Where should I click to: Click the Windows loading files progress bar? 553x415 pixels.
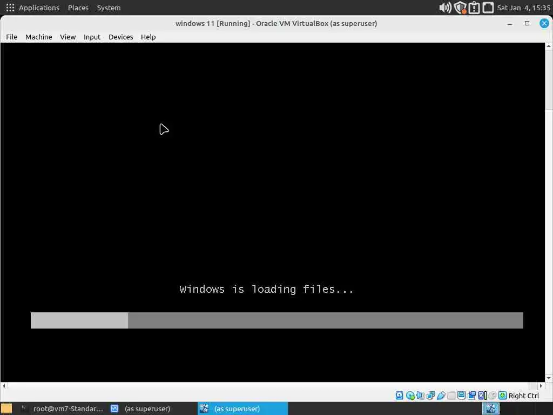pyautogui.click(x=277, y=320)
